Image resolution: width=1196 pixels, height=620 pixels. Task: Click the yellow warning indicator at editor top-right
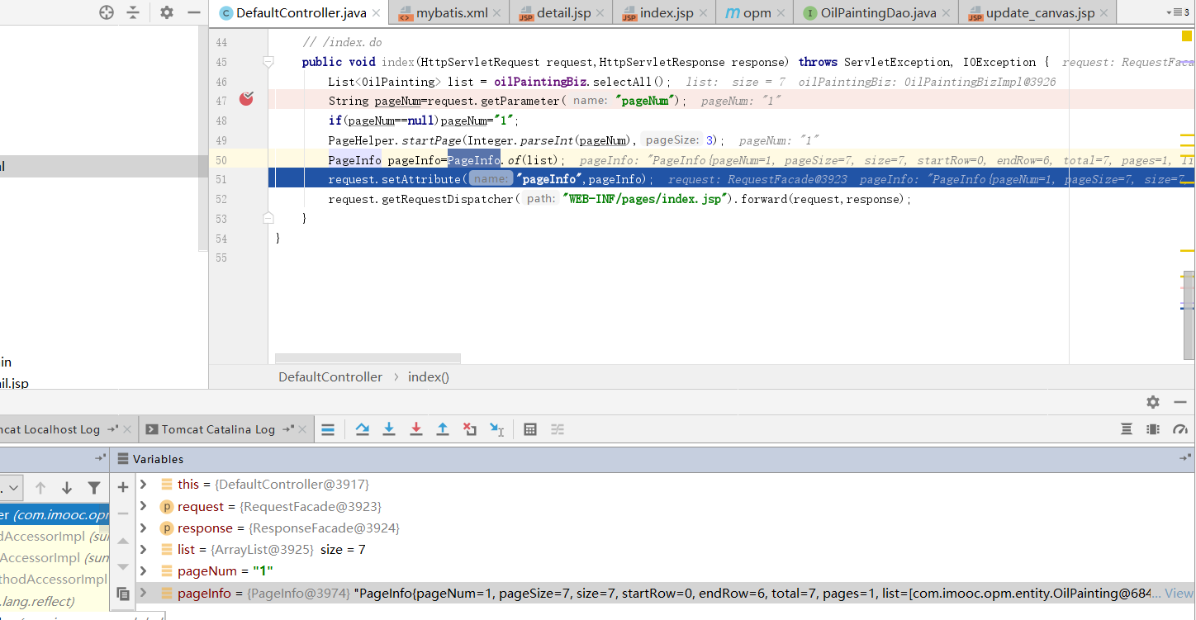pos(1186,35)
